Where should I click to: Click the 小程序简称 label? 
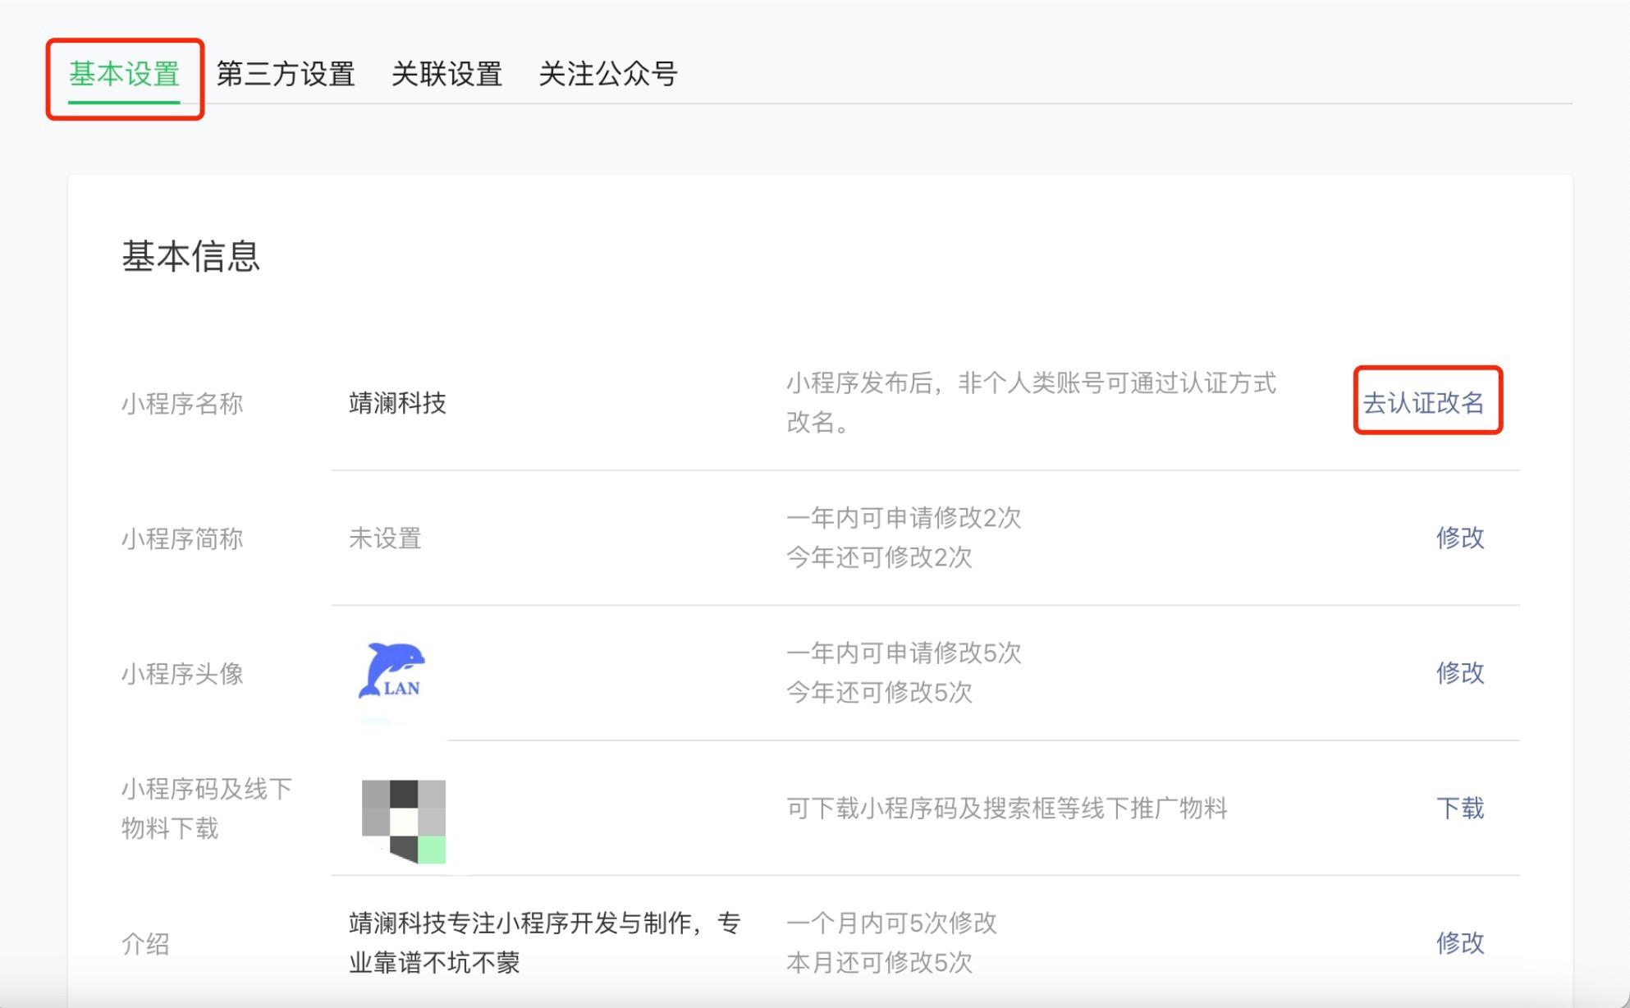point(182,539)
